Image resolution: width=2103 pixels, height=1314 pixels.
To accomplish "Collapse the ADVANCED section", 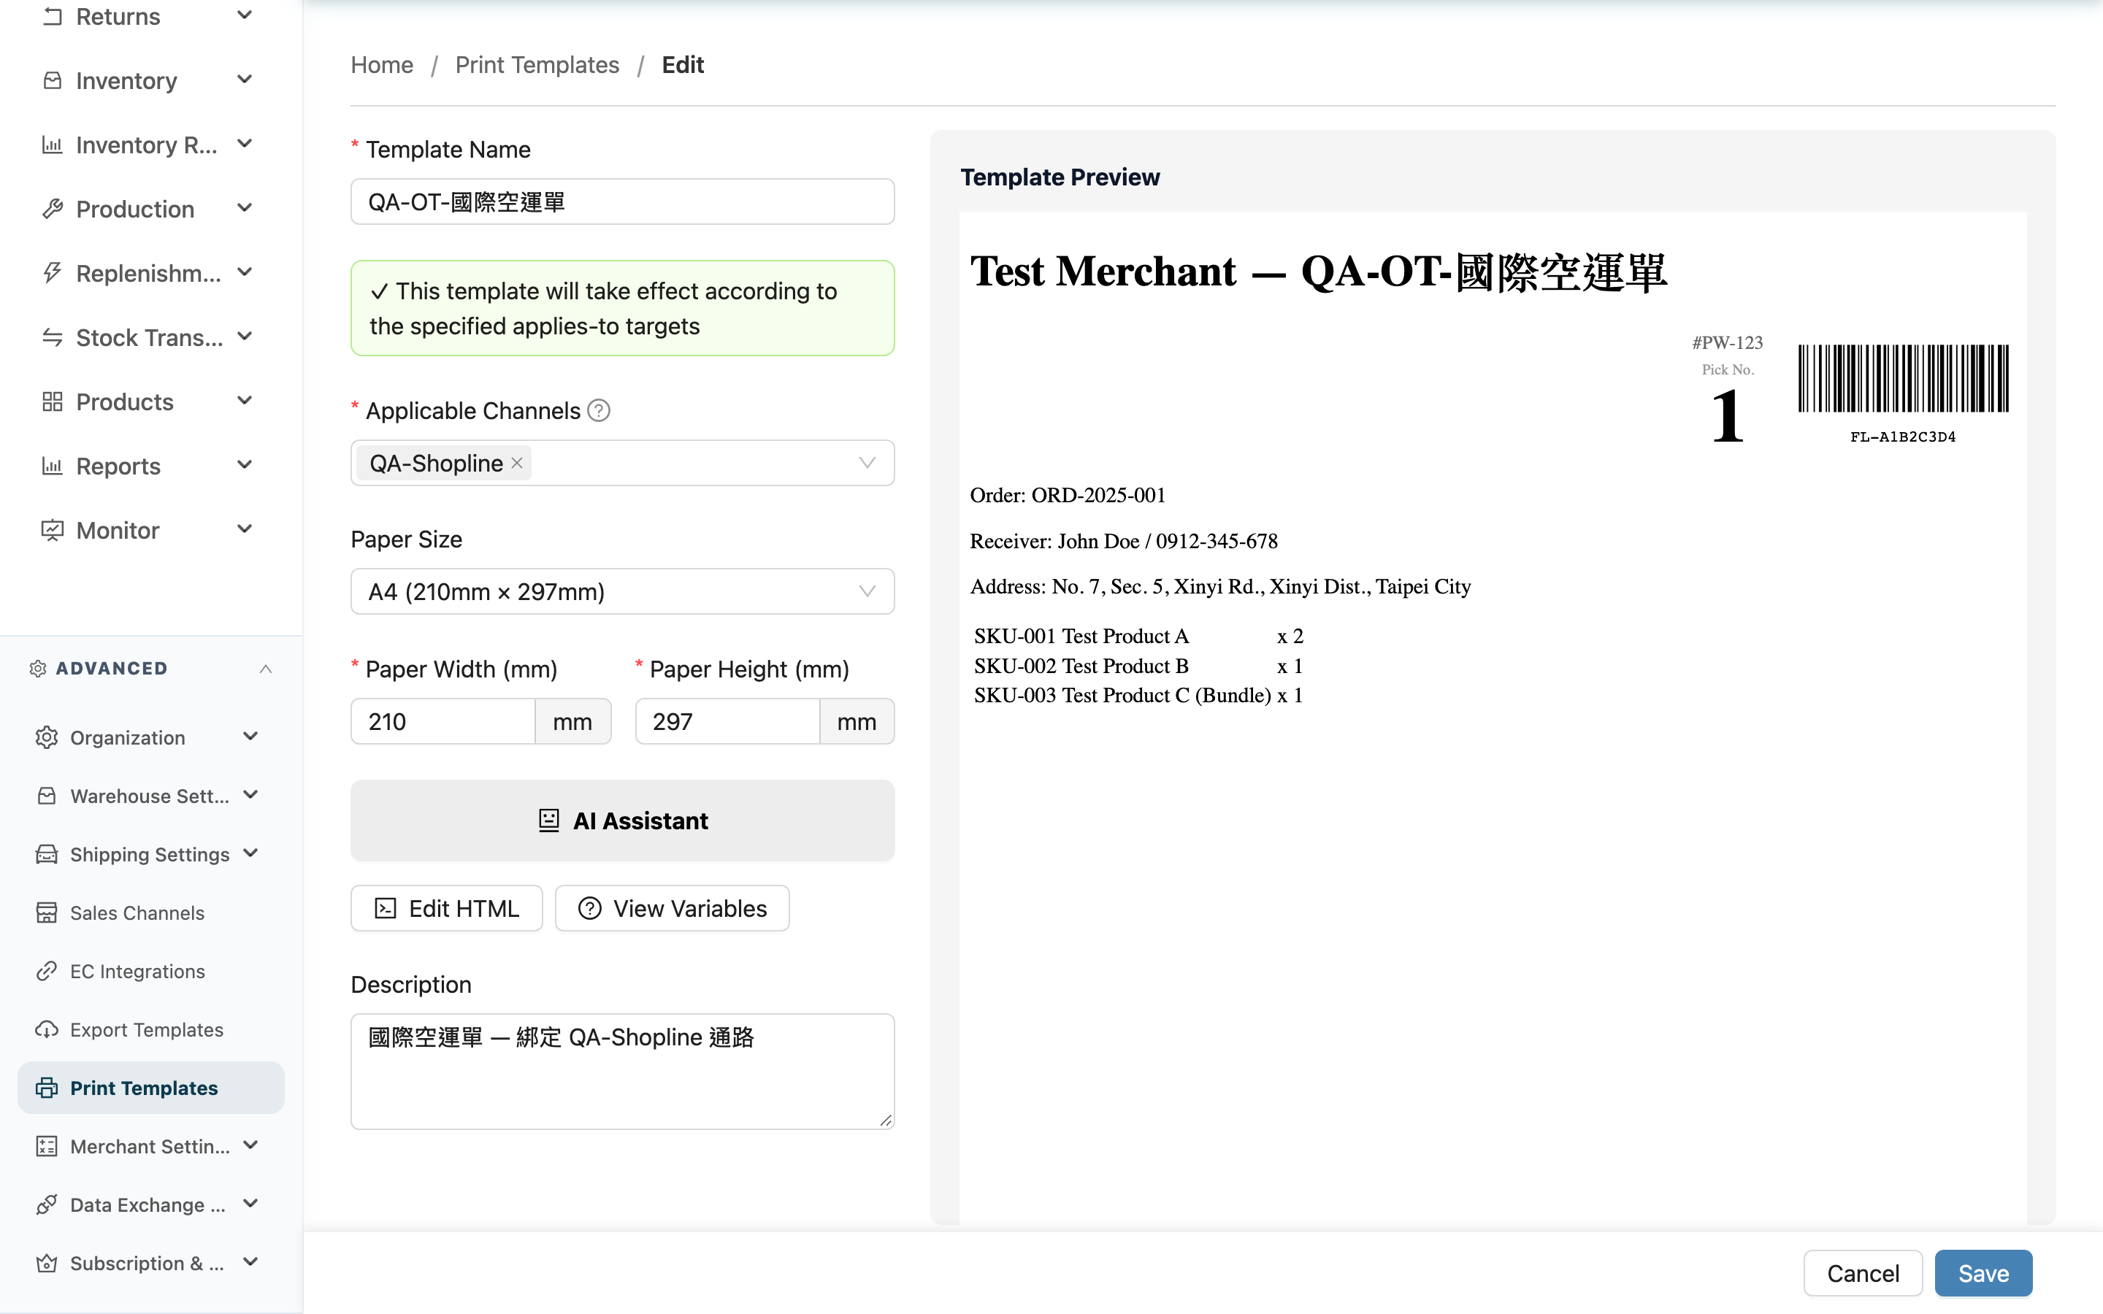I will (266, 668).
